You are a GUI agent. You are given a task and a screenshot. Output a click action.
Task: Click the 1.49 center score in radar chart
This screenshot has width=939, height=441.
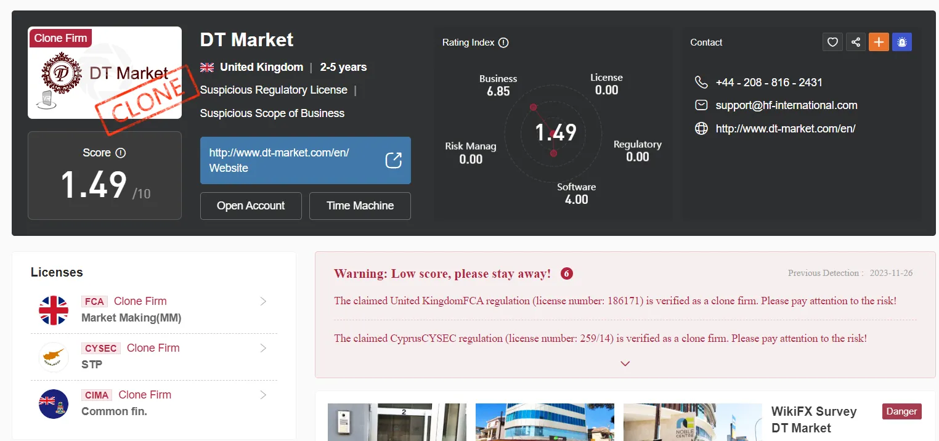tap(555, 132)
